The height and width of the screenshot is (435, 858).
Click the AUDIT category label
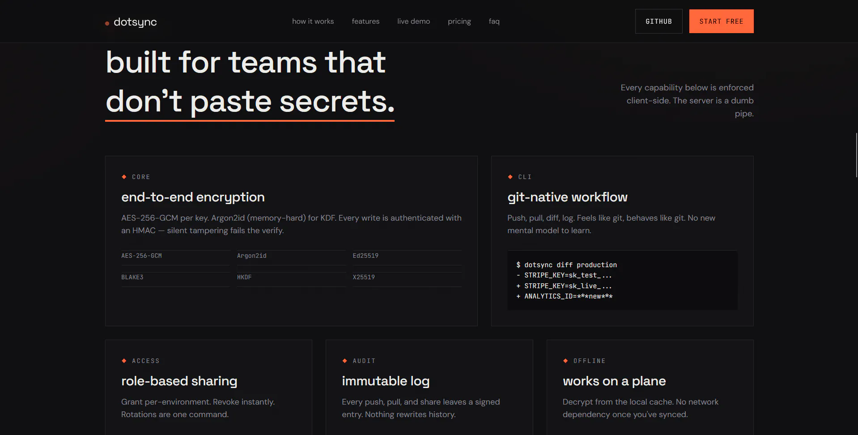tap(364, 361)
